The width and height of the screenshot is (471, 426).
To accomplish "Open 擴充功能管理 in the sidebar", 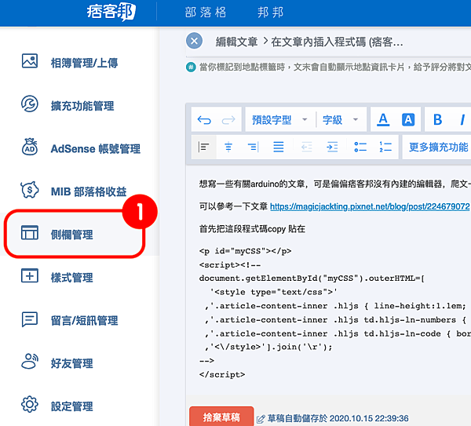I will [x=82, y=106].
